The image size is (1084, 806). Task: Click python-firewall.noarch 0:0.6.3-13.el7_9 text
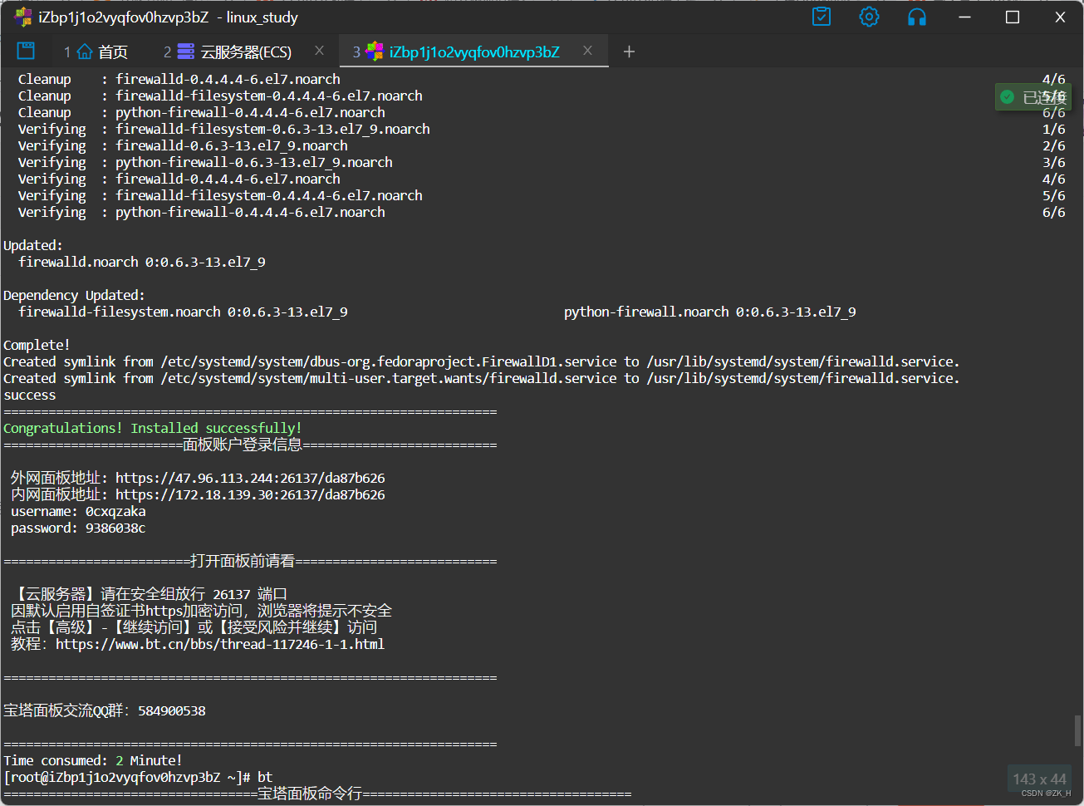[x=710, y=312]
